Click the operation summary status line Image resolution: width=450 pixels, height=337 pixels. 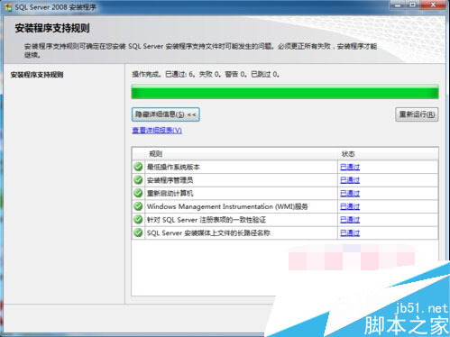point(206,74)
